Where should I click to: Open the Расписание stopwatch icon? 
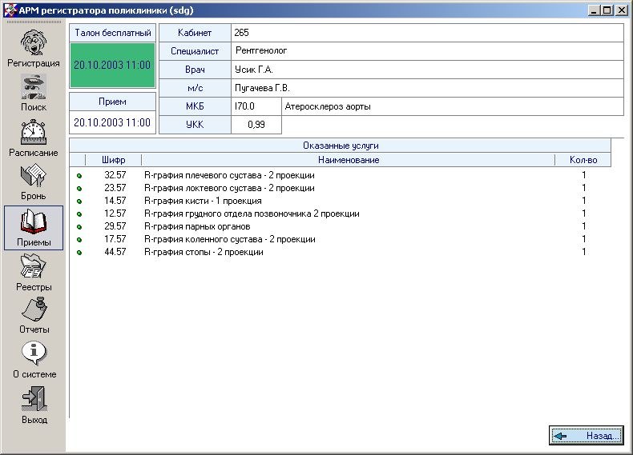click(34, 132)
